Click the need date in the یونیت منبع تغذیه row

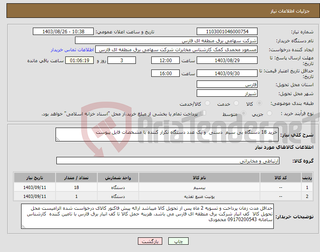pyautogui.click(x=35, y=196)
